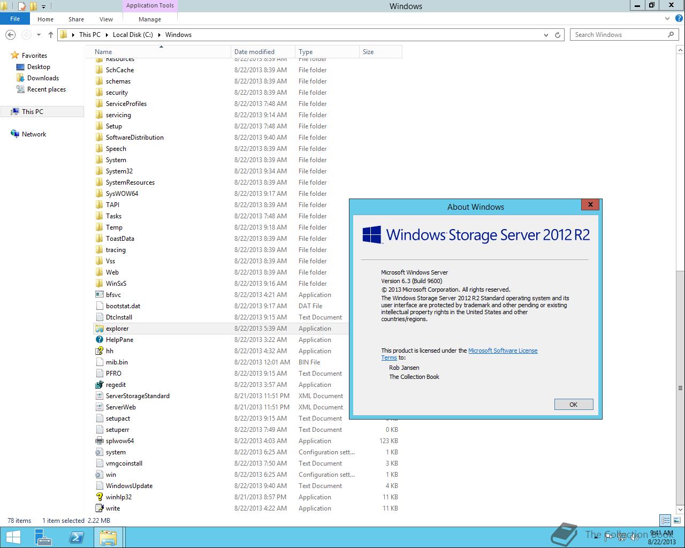Select the bootstat.dat file

pyautogui.click(x=123, y=306)
